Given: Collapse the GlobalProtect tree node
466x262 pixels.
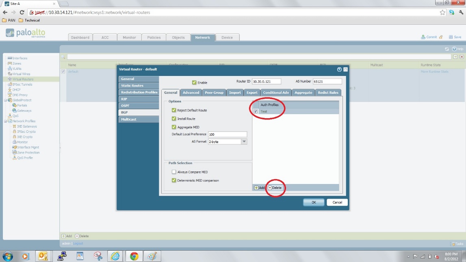Looking at the screenshot, I should (5, 100).
